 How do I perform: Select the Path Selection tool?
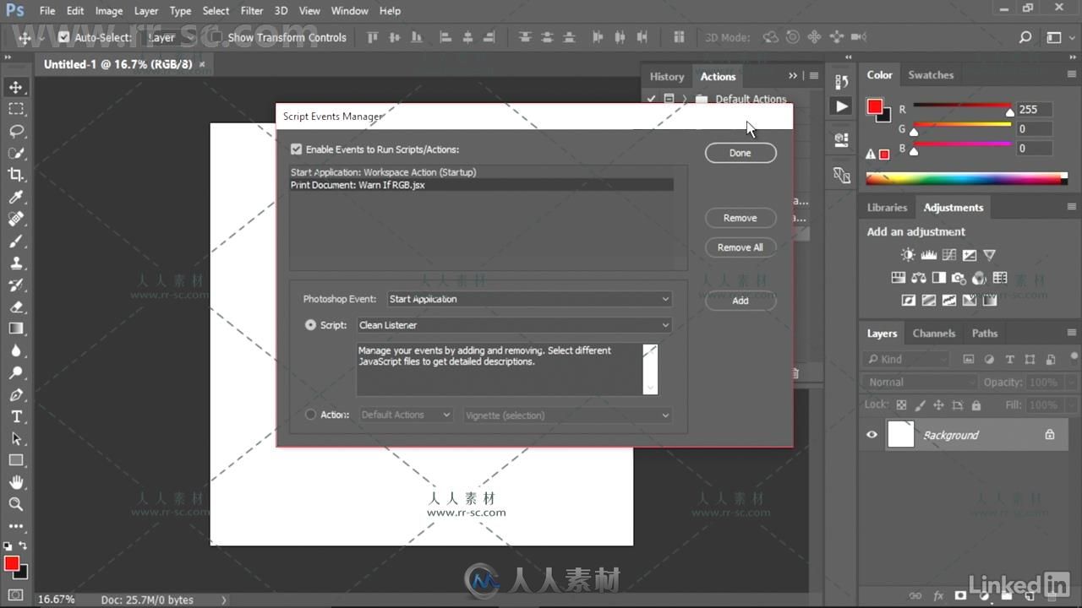coord(16,438)
